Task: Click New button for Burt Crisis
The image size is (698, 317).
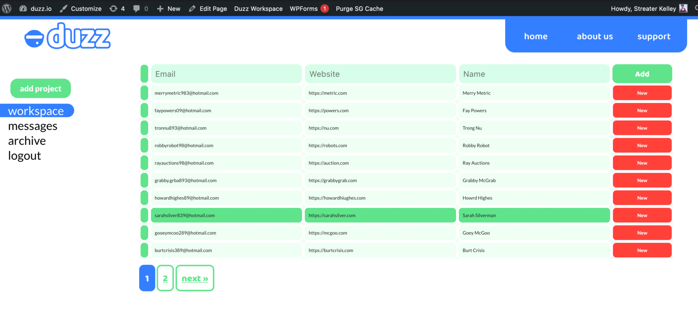Action: click(x=642, y=250)
